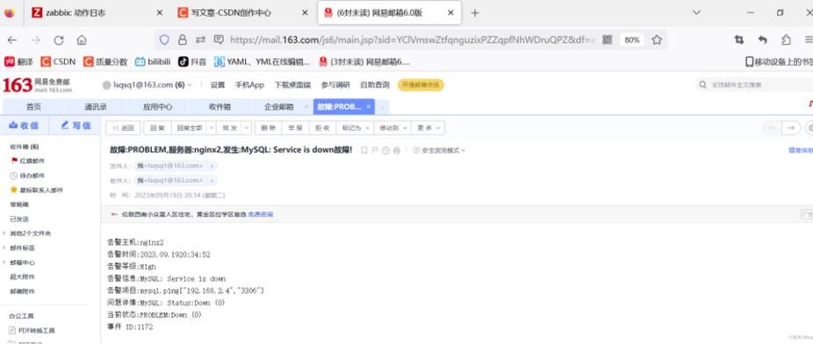Screen dimensions: 813x346
Task: Open the browser home page icon
Action: coord(82,40)
